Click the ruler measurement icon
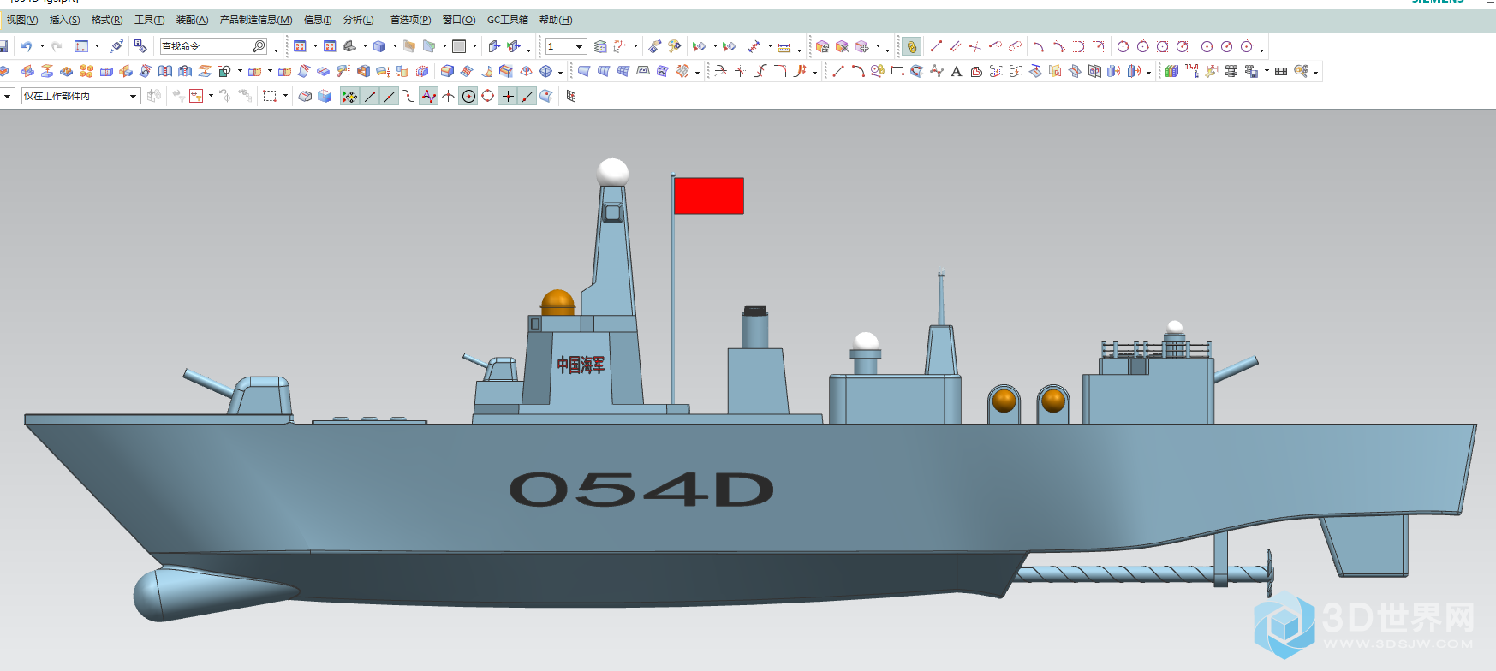The width and height of the screenshot is (1496, 671). point(784,47)
